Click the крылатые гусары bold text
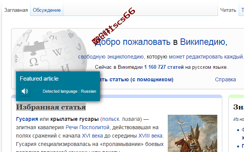244x152 pixels. [x=74, y=119]
